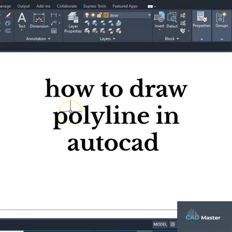
Task: Click the layer Unisolate icon
Action: click(95, 31)
